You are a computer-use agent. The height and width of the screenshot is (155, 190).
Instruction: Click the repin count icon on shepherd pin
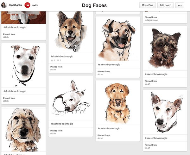[x=53, y=61]
